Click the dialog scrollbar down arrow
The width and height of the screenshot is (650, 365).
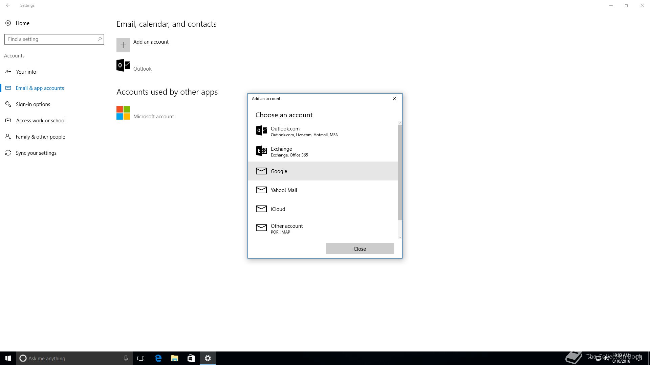click(x=400, y=237)
